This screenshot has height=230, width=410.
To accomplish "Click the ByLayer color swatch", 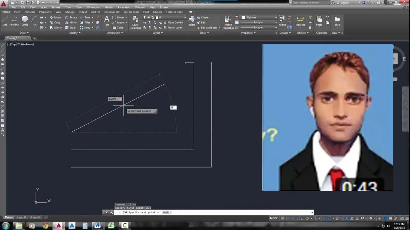I will [243, 18].
